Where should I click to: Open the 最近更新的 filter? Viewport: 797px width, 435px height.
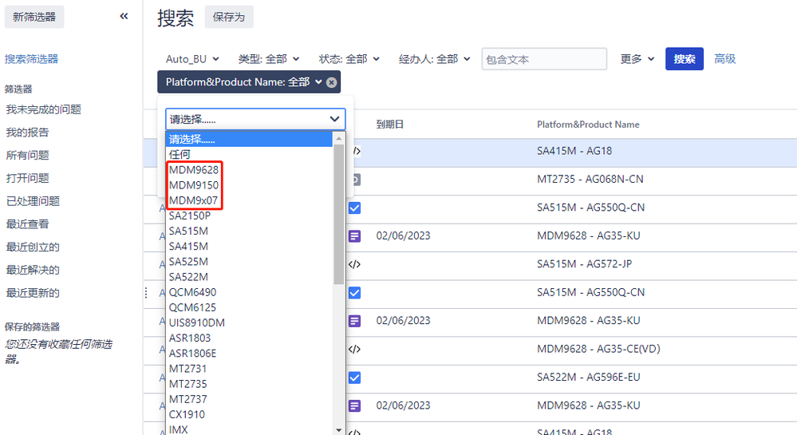coord(33,293)
